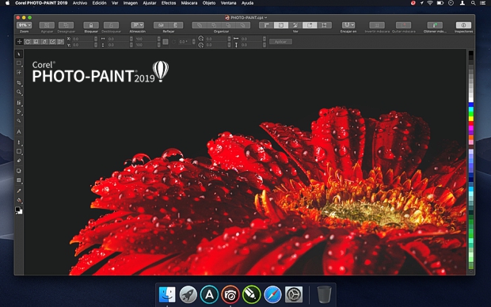Click the foreground/background color control
The height and width of the screenshot is (307, 491).
(19, 210)
